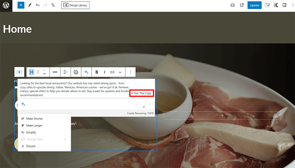This screenshot has width=295, height=168.
Task: Move the block up
Action: tap(44, 70)
